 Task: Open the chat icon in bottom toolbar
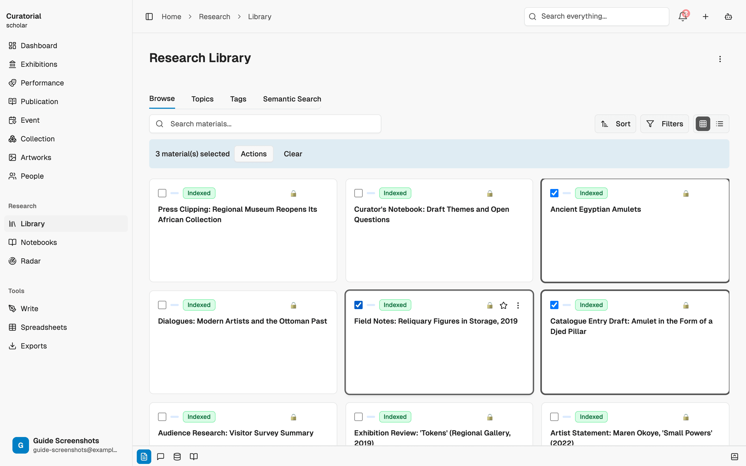pyautogui.click(x=161, y=456)
